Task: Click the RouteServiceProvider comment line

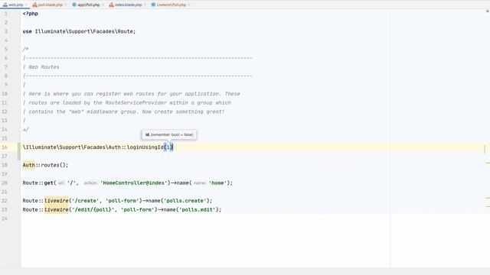Action: (x=127, y=103)
